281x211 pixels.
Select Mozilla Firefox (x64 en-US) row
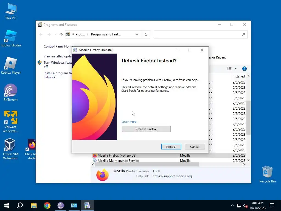[168, 156]
